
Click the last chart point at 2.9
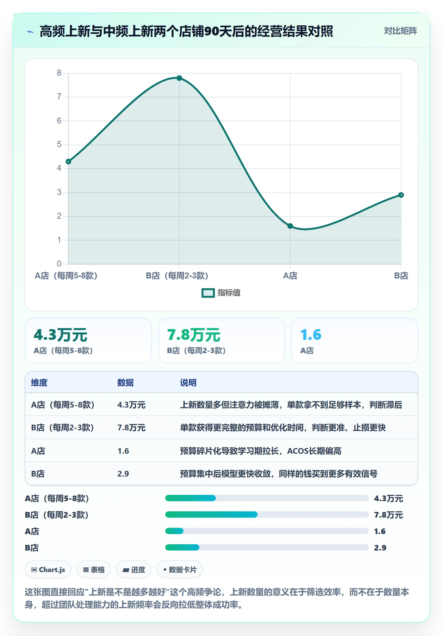401,195
